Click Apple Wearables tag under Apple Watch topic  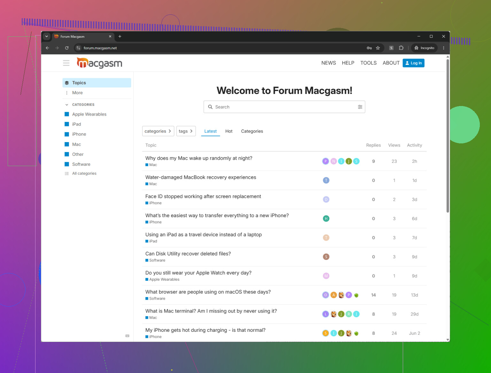click(x=162, y=279)
